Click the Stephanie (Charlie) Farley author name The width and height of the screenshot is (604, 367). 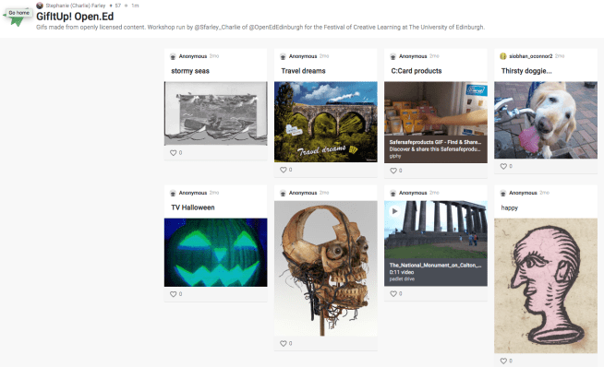[x=76, y=6]
